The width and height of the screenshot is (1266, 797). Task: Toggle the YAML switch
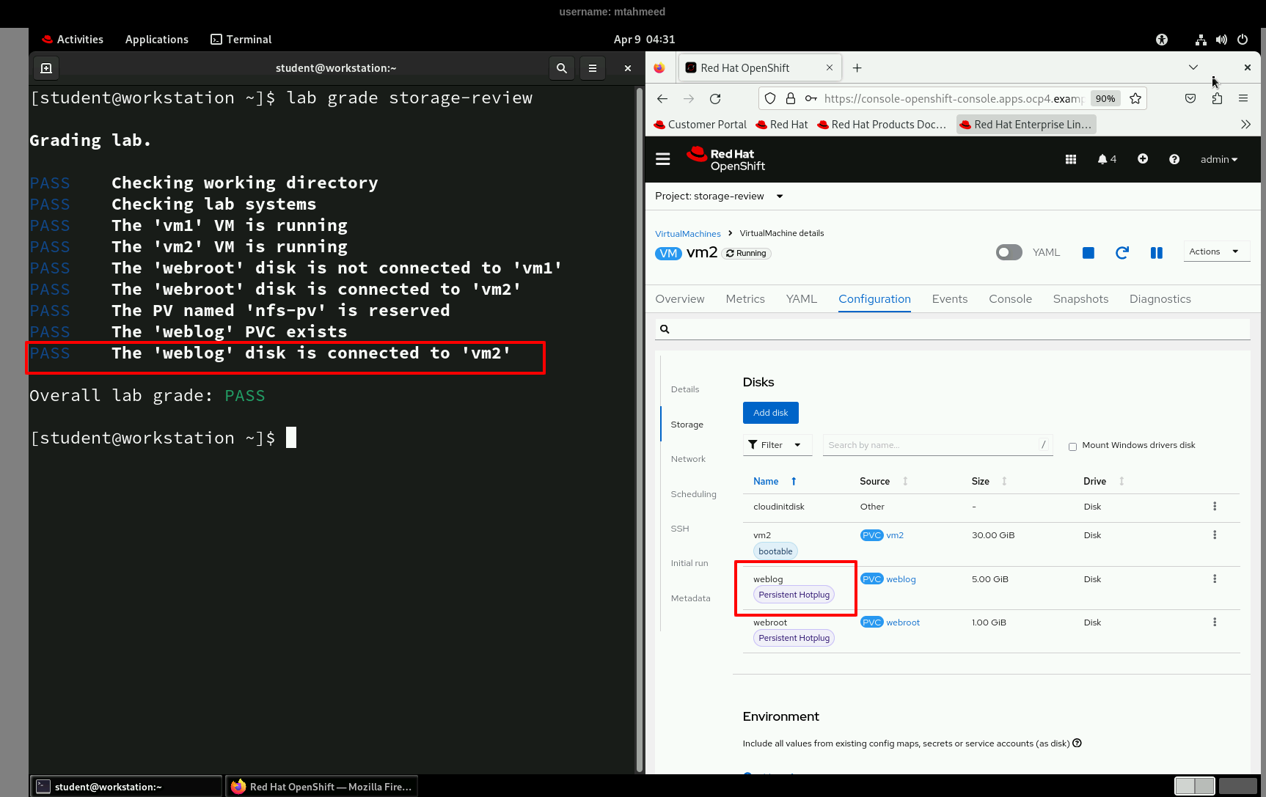[x=1009, y=252]
